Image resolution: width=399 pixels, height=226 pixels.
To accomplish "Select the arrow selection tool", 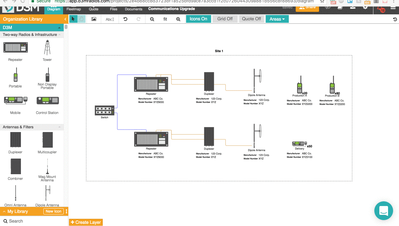I will pos(73,19).
